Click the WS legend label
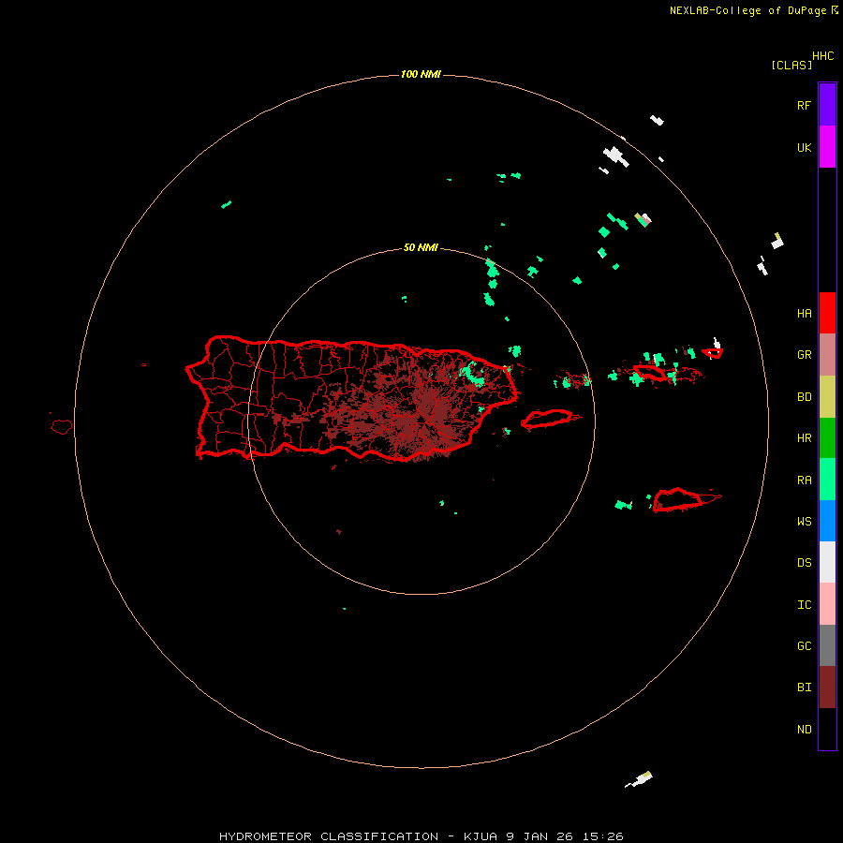The height and width of the screenshot is (843, 843). (804, 521)
